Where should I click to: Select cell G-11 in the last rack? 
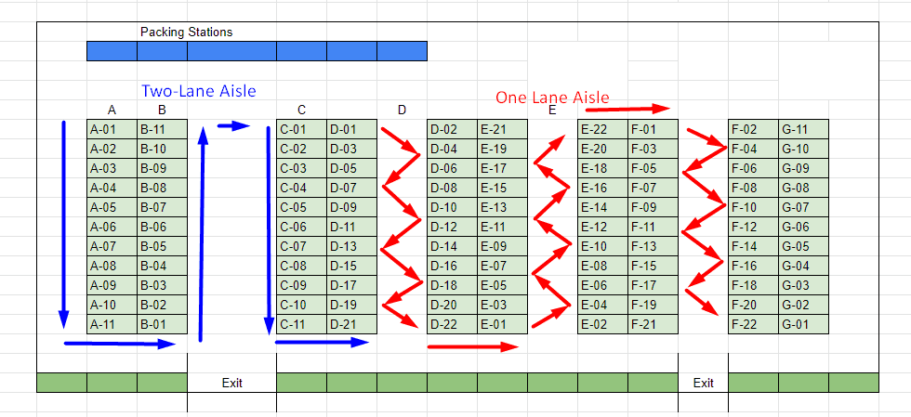coord(803,129)
